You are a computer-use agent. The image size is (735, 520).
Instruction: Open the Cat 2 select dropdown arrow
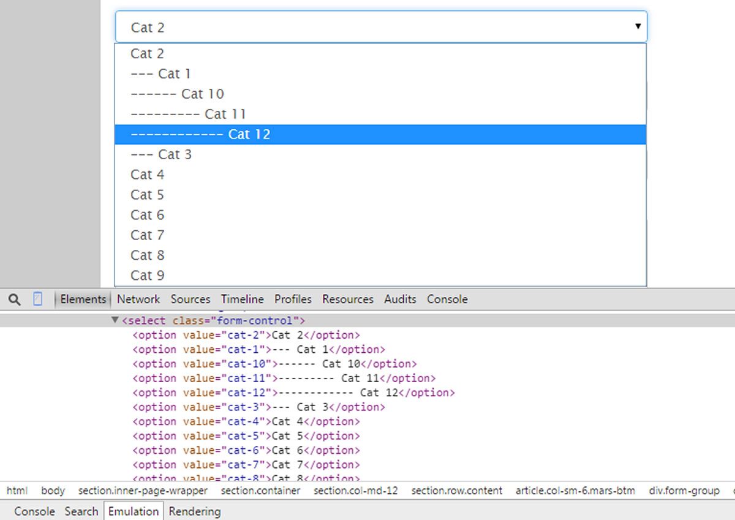[638, 26]
